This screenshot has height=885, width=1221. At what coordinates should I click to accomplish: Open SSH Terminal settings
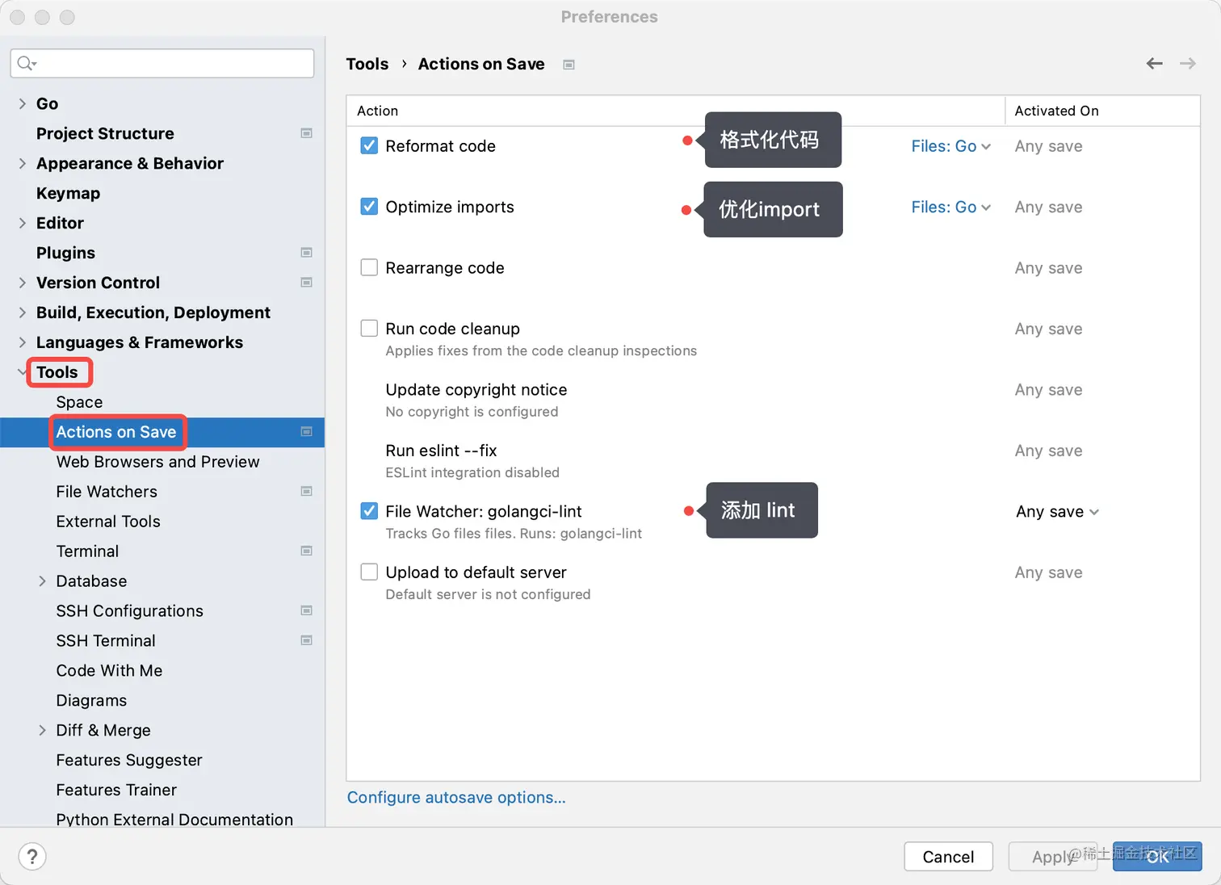(106, 641)
